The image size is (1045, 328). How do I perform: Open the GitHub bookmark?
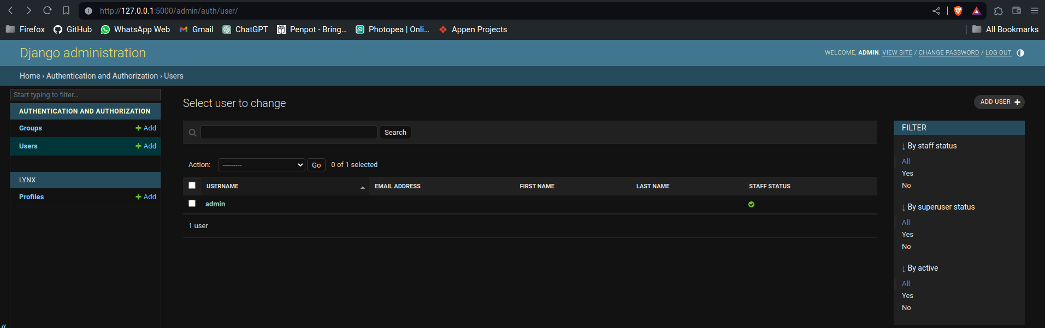(x=73, y=29)
